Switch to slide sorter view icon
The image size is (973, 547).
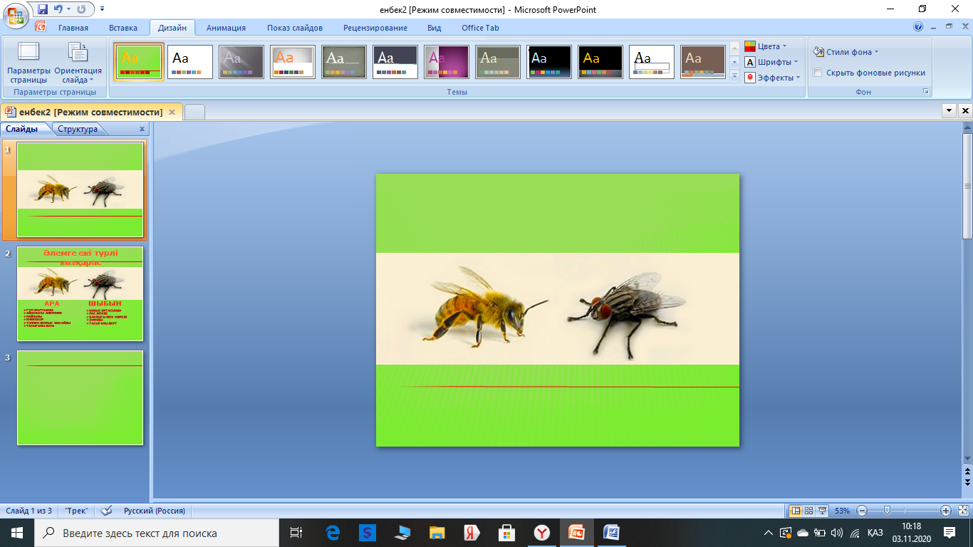pos(808,511)
